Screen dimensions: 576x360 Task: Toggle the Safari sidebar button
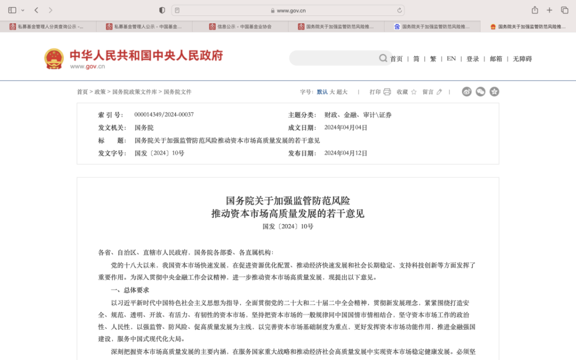pos(12,10)
